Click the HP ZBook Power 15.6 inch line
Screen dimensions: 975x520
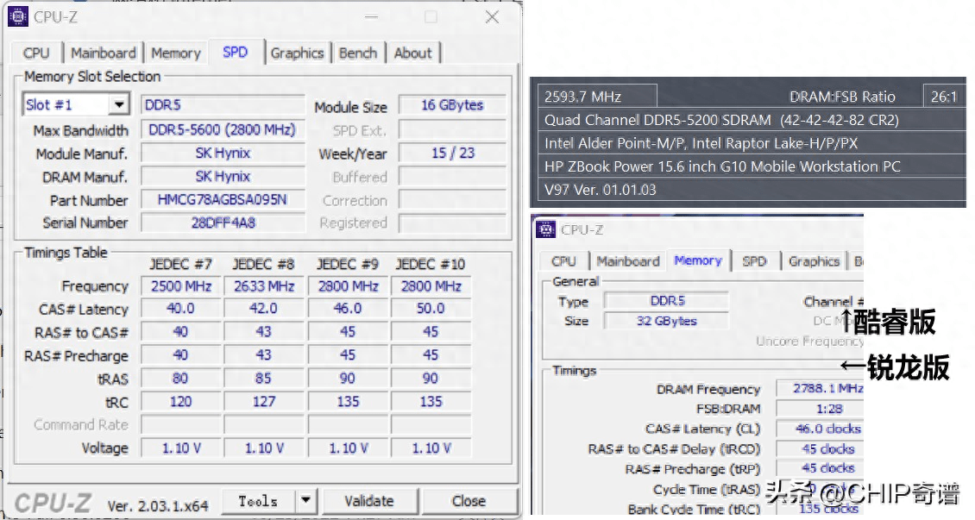[752, 166]
